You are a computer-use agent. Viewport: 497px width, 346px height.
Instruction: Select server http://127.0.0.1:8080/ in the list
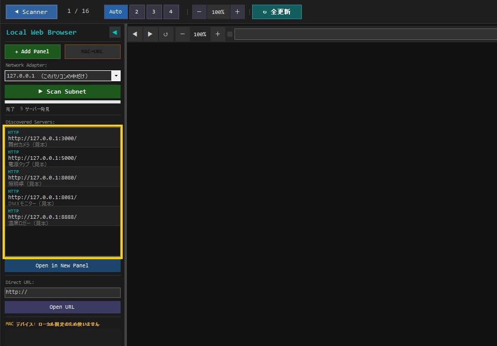(x=63, y=177)
